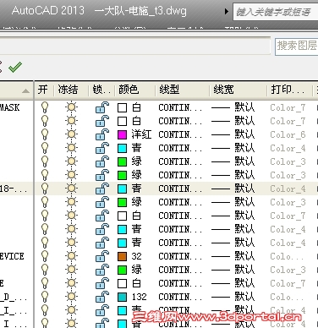
Task: Expand the arrow left of the keyword search box
Action: pyautogui.click(x=227, y=12)
